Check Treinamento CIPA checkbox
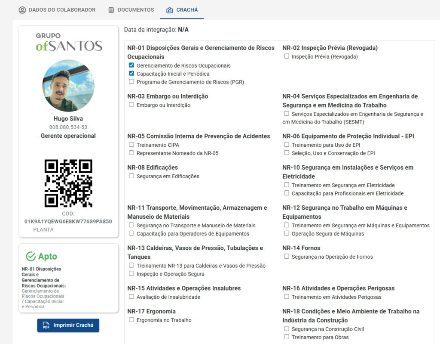The width and height of the screenshot is (440, 344). [131, 145]
